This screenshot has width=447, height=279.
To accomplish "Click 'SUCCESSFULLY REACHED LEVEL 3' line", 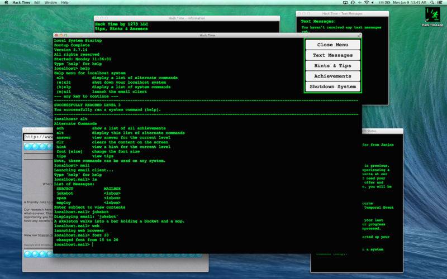I will pos(87,105).
